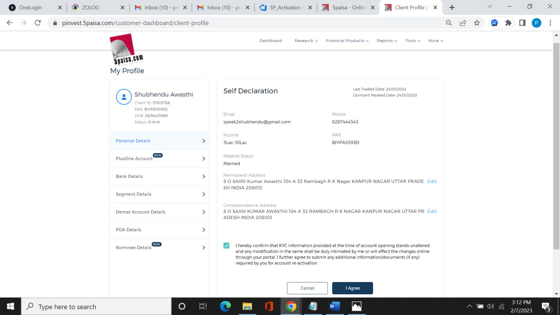Open File Explorer from taskbar
This screenshot has height=315, width=560.
pos(247,306)
